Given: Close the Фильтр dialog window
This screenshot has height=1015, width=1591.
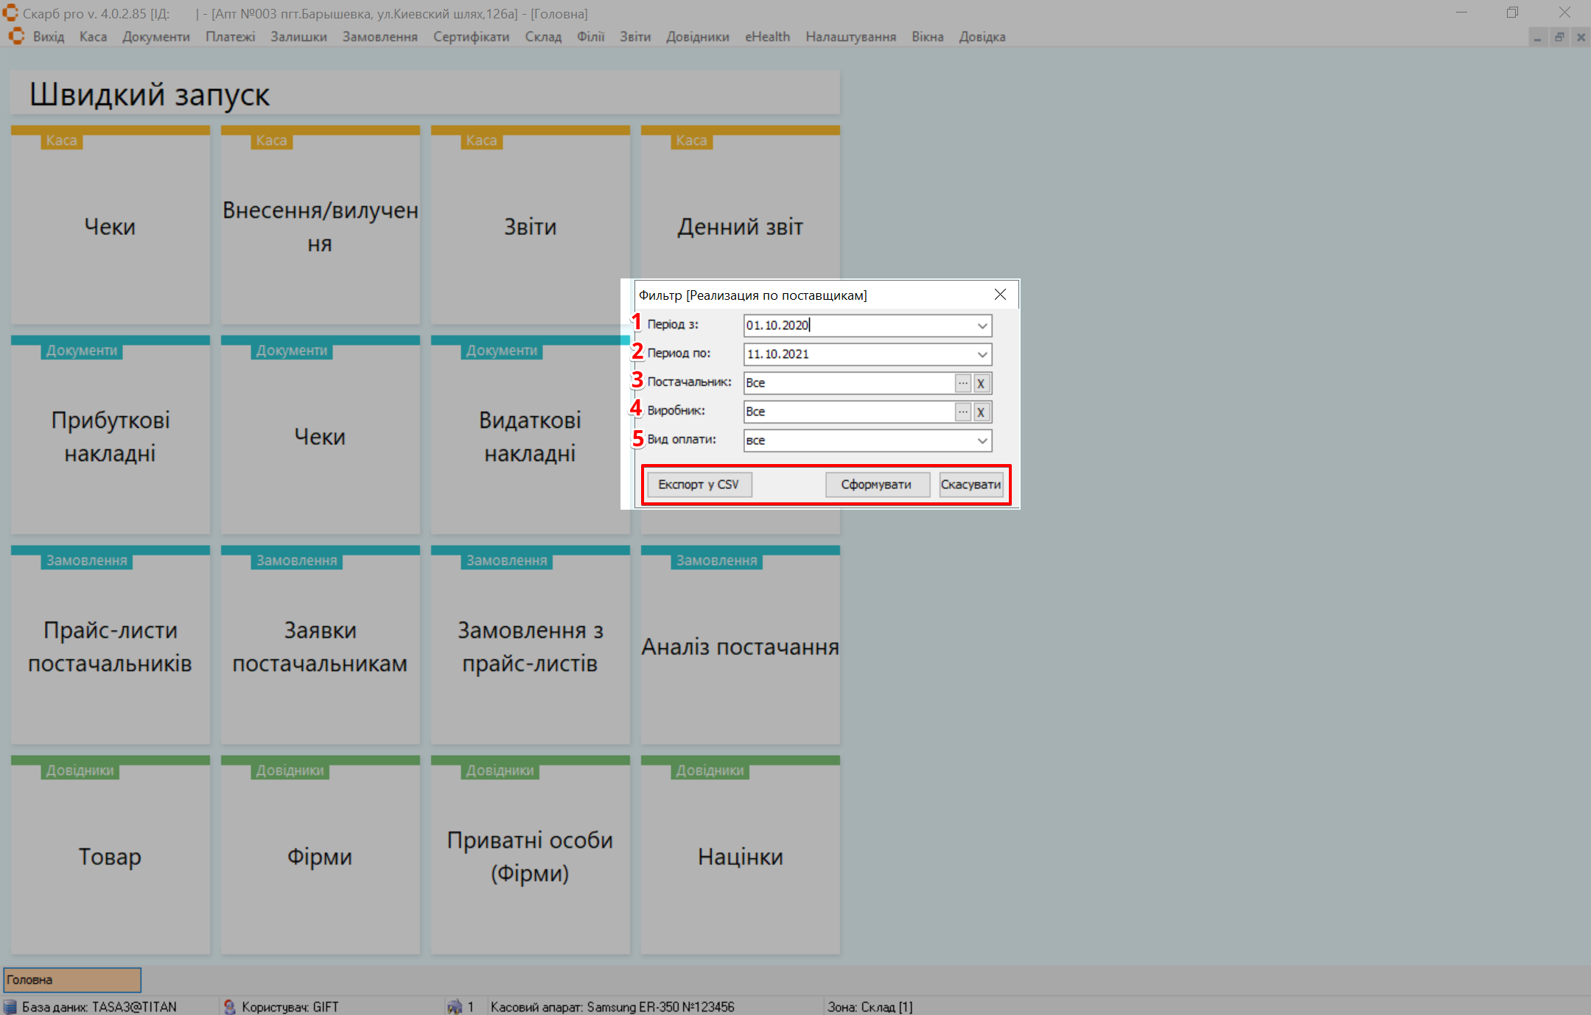Looking at the screenshot, I should click(x=1000, y=295).
